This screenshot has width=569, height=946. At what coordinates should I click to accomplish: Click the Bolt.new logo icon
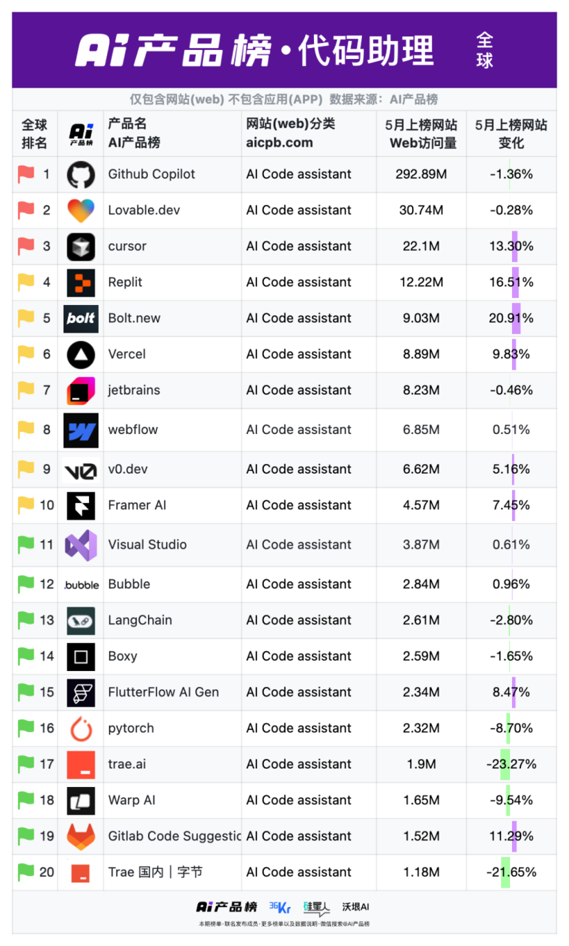[81, 319]
